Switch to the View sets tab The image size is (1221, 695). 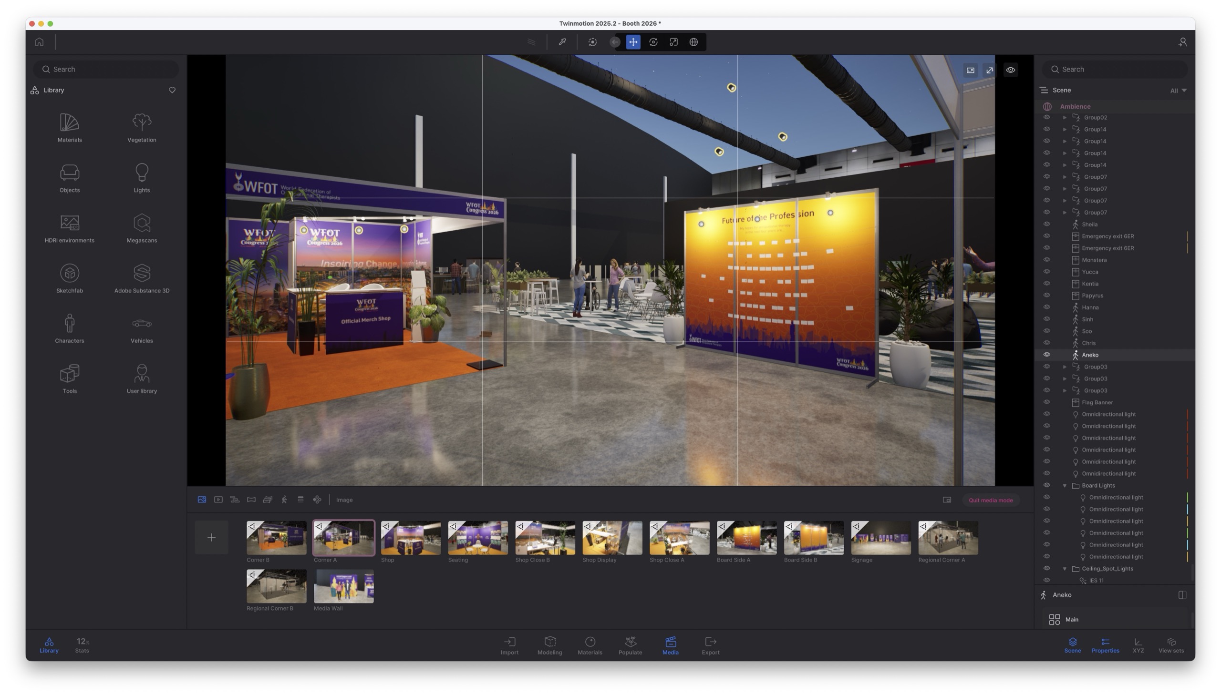(1170, 645)
